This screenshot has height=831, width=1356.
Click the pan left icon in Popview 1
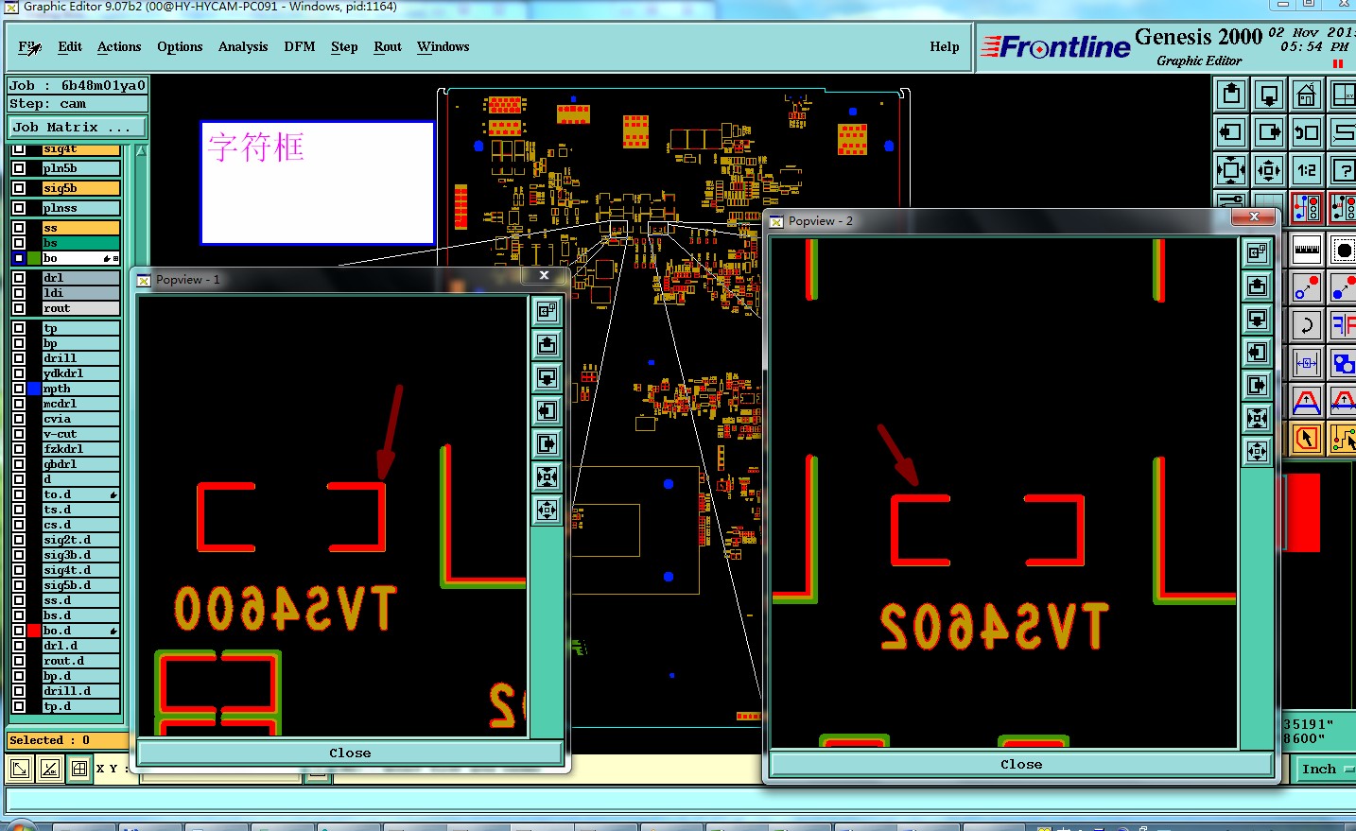tap(547, 410)
